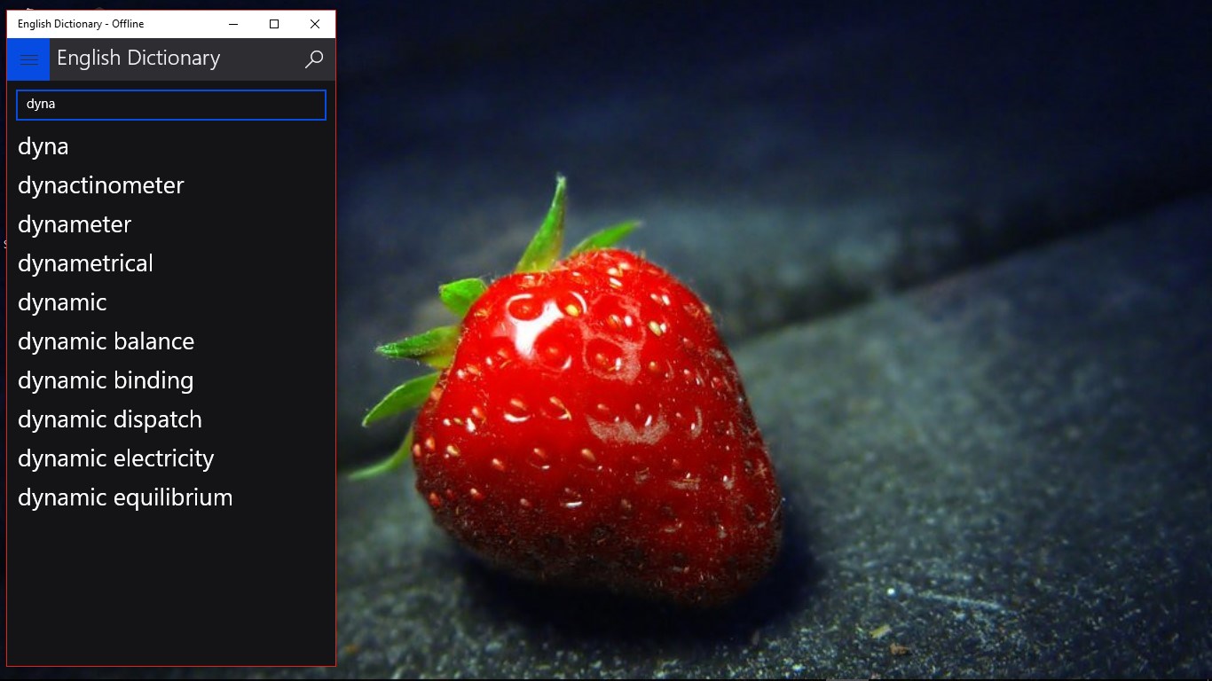The height and width of the screenshot is (681, 1212).
Task: Select "dynamic balance" in the list
Action: 106,341
